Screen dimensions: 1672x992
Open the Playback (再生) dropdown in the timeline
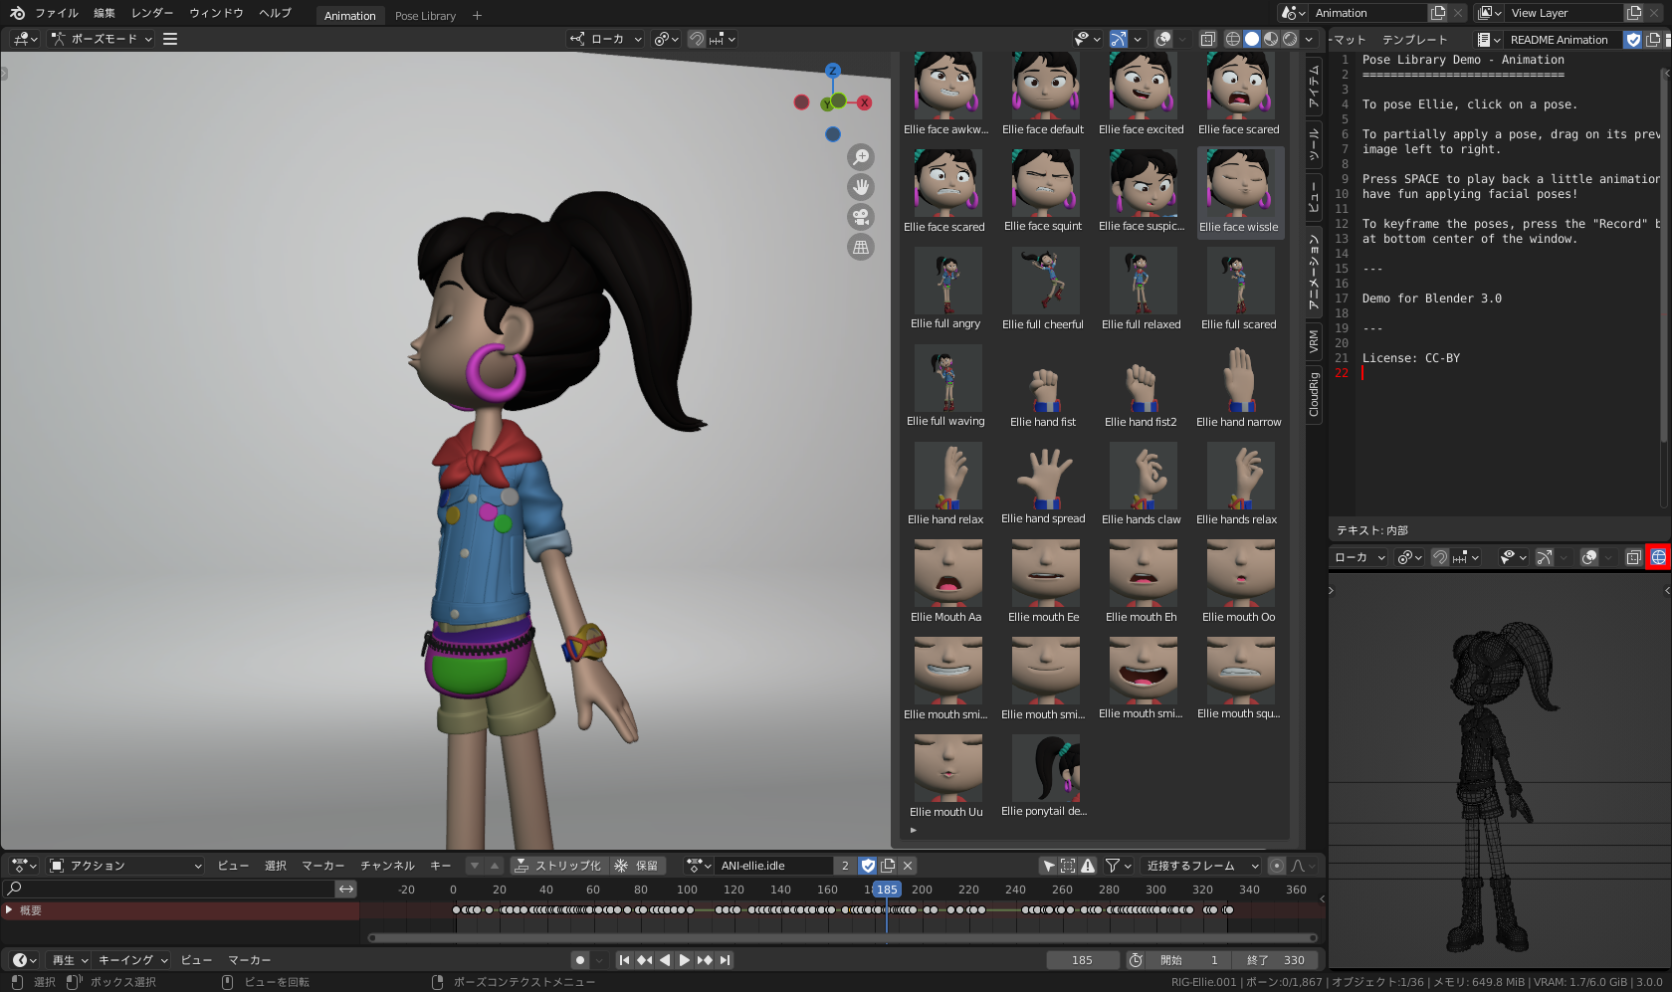point(70,960)
